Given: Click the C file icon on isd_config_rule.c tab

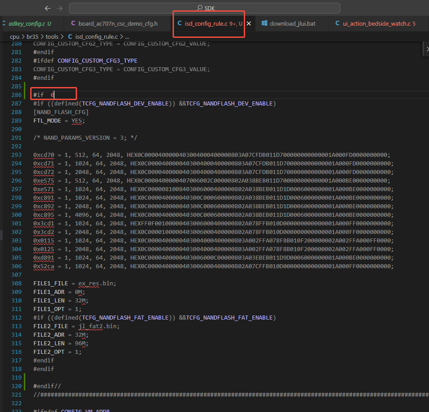Looking at the screenshot, I should click(x=180, y=23).
